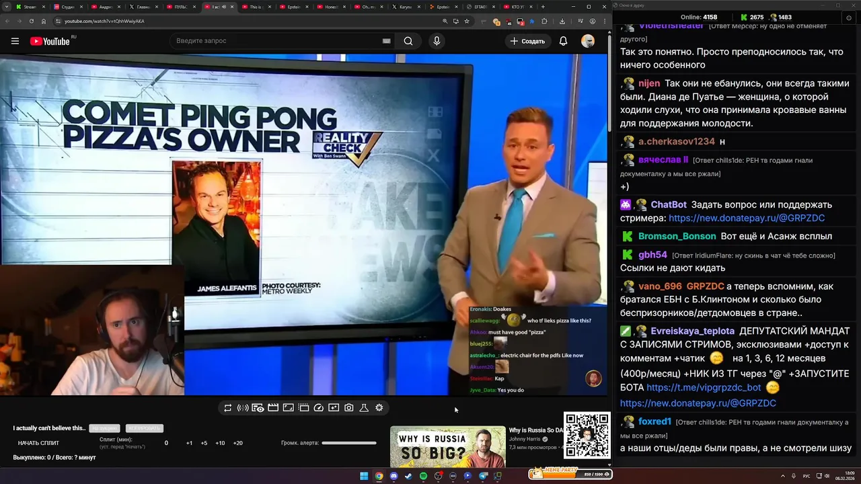Click the browser zoom magnifier icon in address bar
861x484 pixels.
[445, 21]
